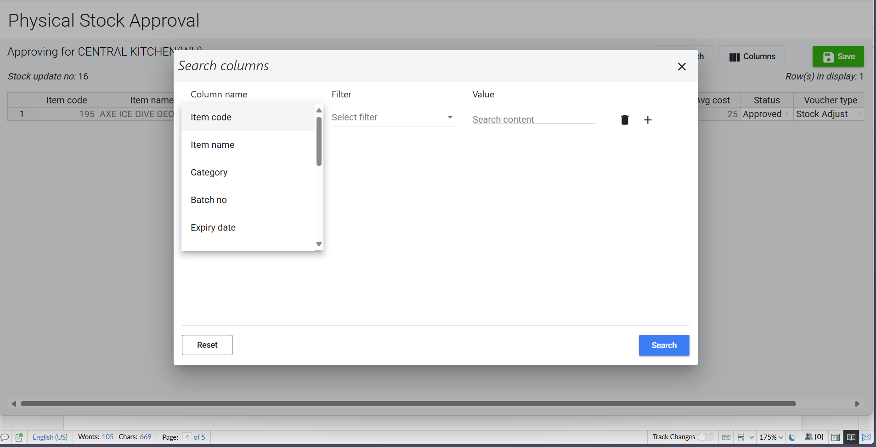Click row number 1 cell
The image size is (876, 447).
tap(22, 114)
